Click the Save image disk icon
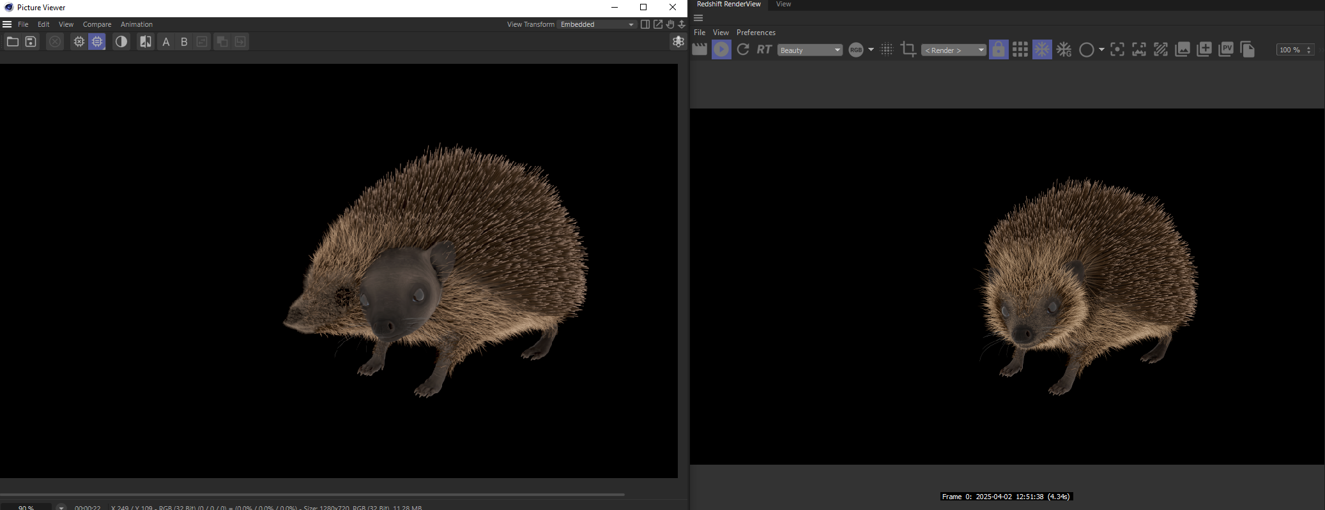The width and height of the screenshot is (1325, 510). (31, 42)
